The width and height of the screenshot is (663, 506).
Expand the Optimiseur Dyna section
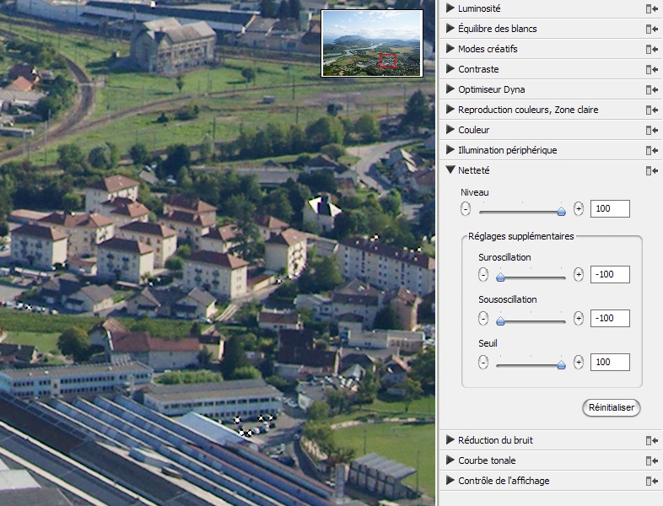point(450,89)
